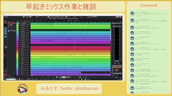This screenshot has width=172, height=96.
Task: Toggle the highlighted Snap button in the toolbar
Action: coord(66,17)
